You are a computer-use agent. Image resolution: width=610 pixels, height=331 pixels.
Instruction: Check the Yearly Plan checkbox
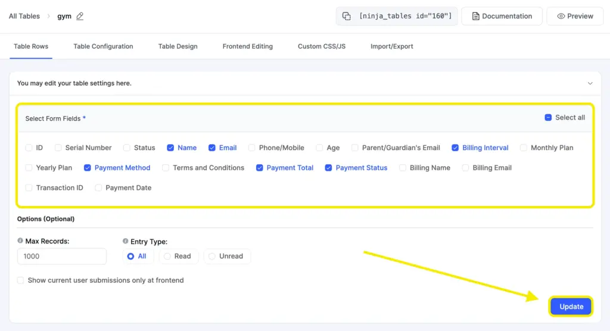pos(29,168)
